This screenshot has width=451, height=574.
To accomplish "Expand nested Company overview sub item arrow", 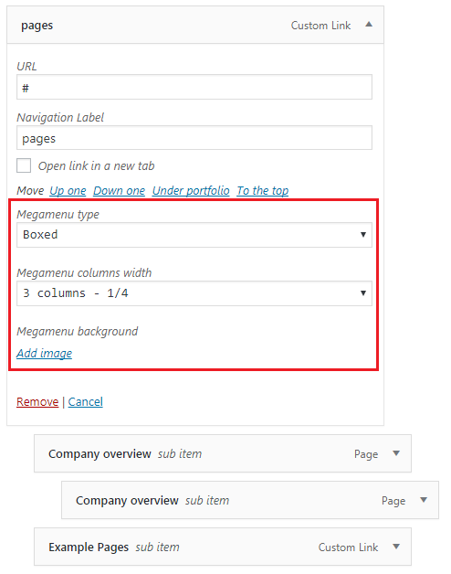I will click(x=424, y=500).
